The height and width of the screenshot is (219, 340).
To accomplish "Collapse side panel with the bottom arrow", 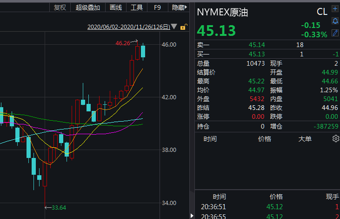I will [x=191, y=215].
